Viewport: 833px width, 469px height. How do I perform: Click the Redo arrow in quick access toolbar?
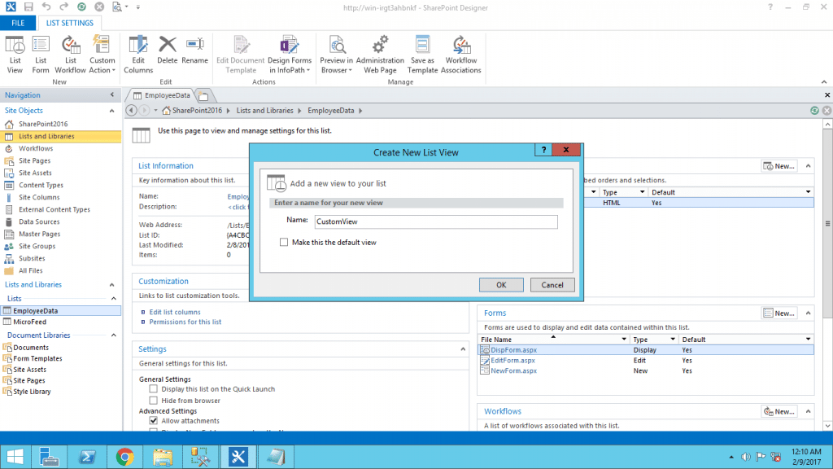click(x=63, y=7)
